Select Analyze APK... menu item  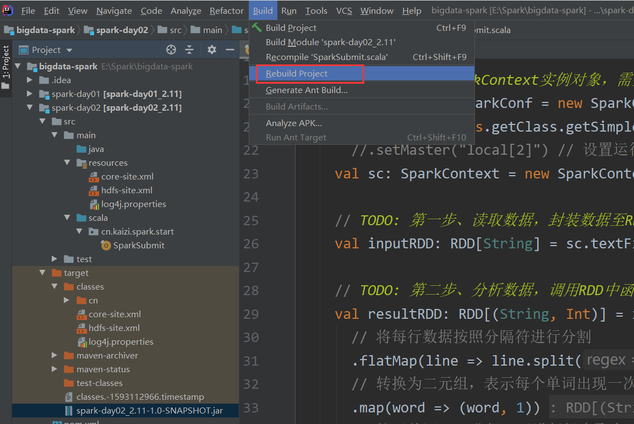[x=362, y=123]
